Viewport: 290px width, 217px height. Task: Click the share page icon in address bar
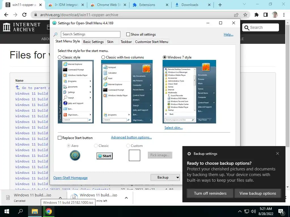(x=236, y=15)
